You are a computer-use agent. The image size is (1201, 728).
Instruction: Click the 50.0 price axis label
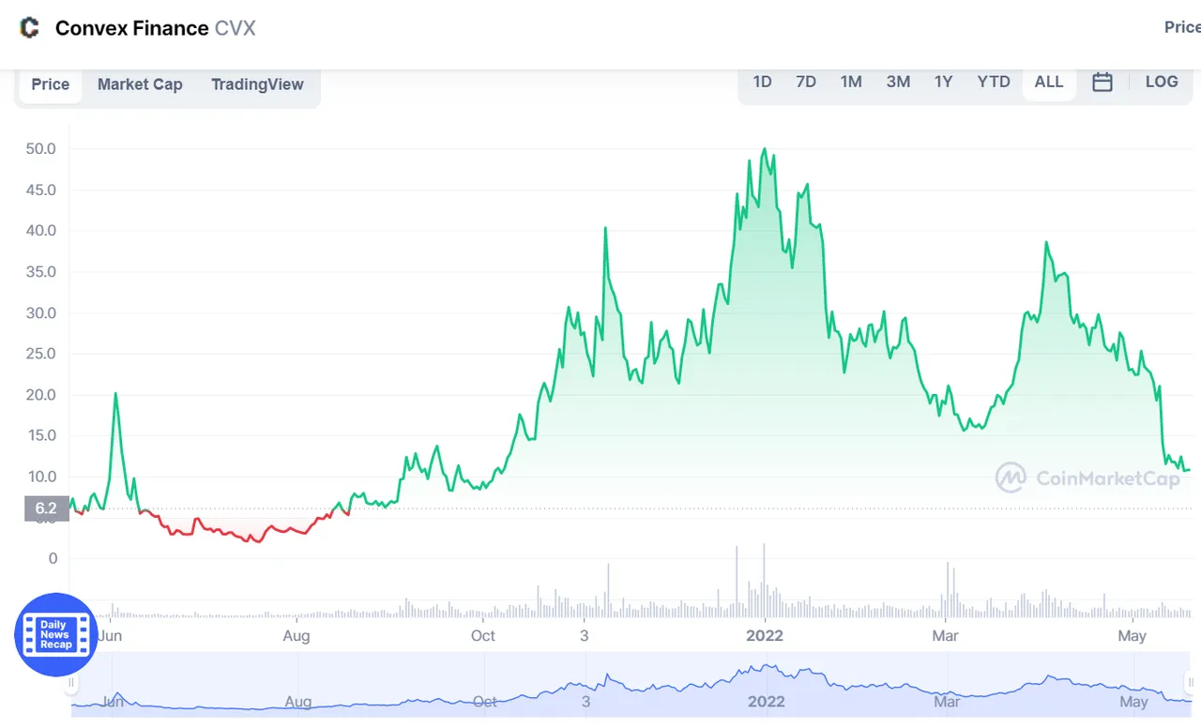coord(41,148)
